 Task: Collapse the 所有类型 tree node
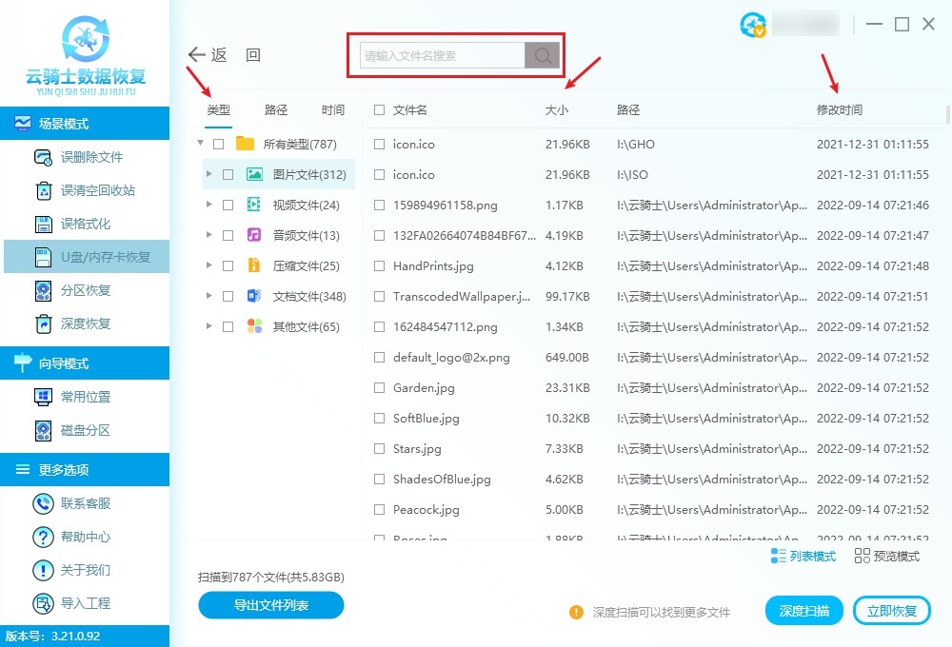pos(200,144)
